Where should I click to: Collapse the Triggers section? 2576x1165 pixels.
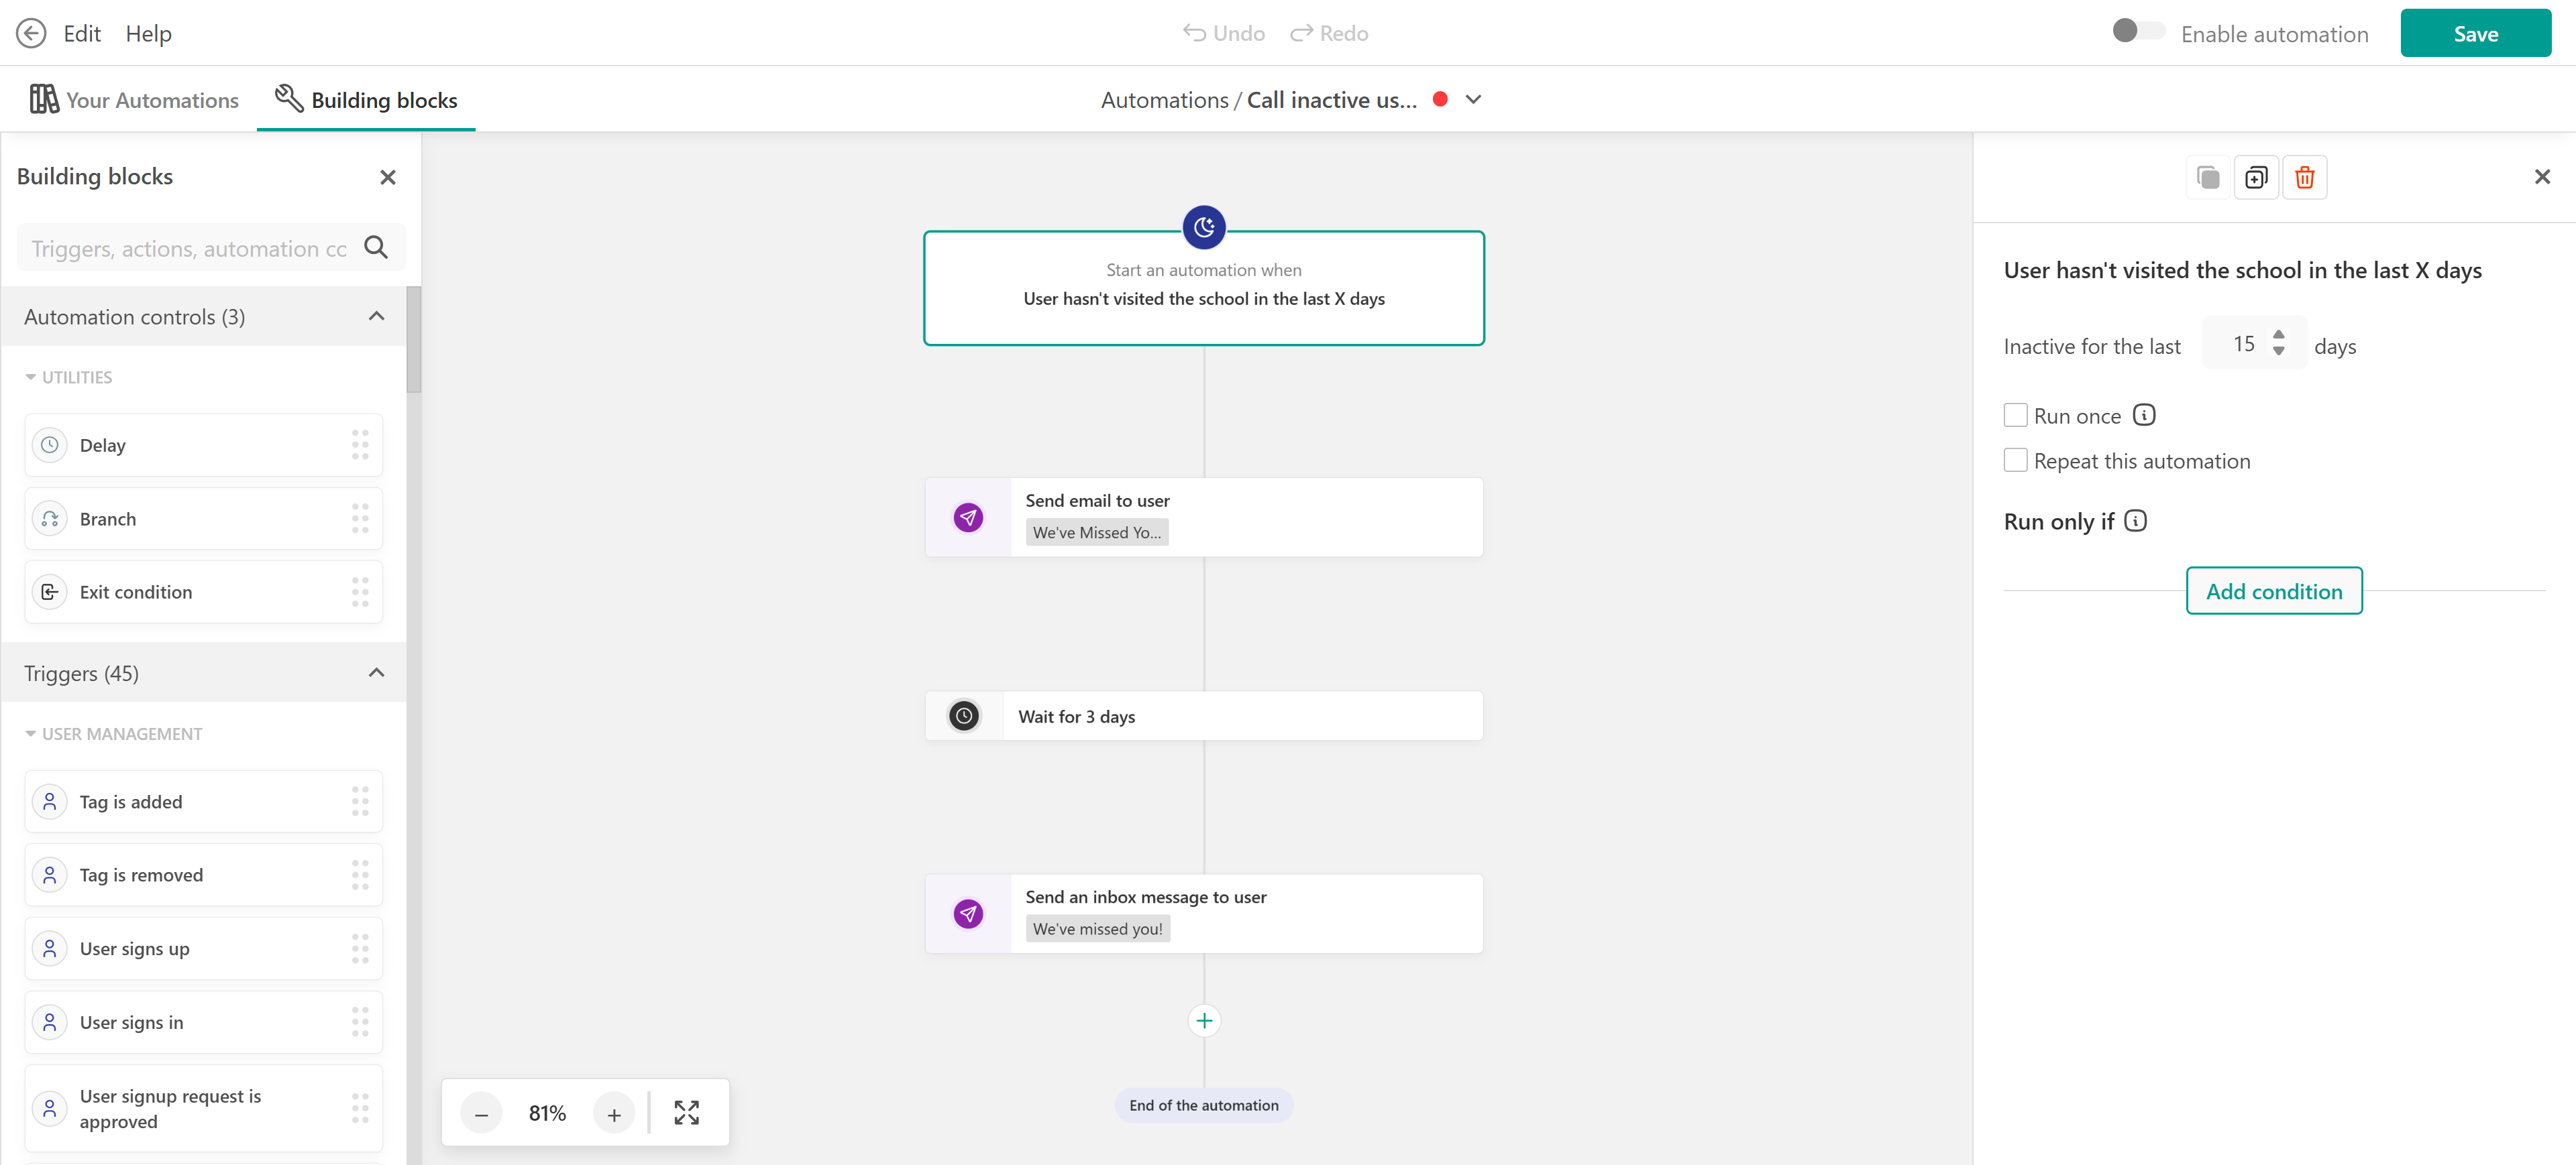click(376, 672)
